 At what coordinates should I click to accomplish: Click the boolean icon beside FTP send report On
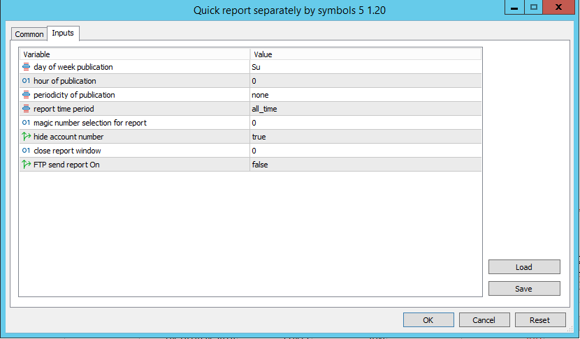[x=27, y=165]
